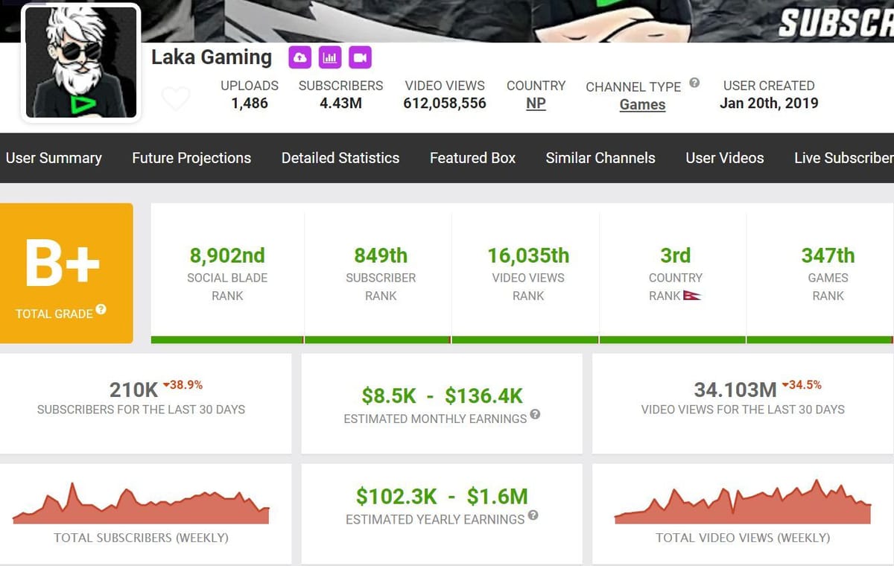Click the Featured Box menu item
The image size is (894, 566).
(472, 158)
